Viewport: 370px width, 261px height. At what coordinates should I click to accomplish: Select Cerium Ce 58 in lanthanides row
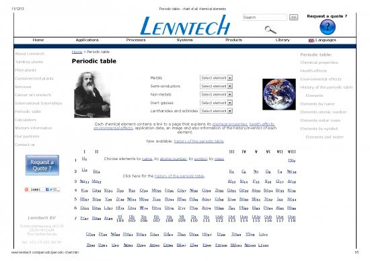click(x=91, y=234)
